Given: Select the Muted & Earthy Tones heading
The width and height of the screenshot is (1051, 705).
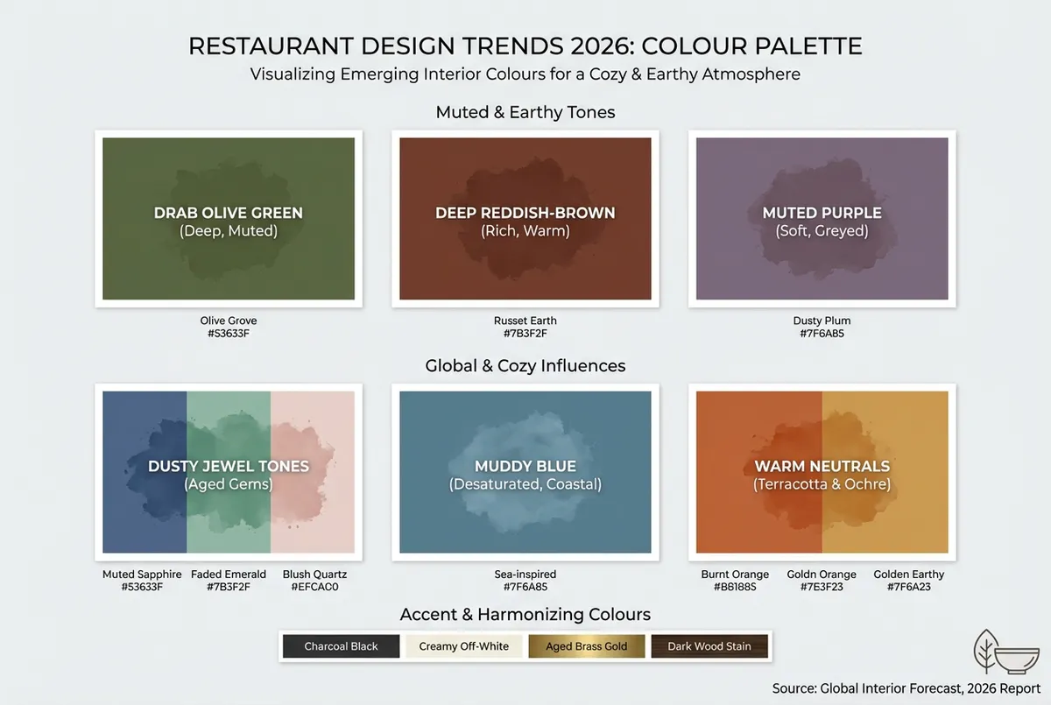Looking at the screenshot, I should [525, 112].
